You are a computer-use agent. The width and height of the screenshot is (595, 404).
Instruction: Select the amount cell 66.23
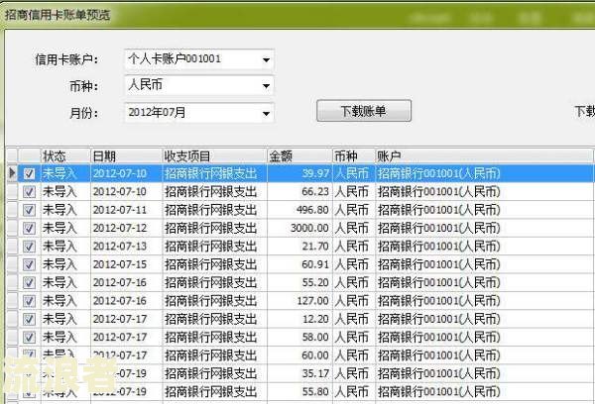[x=299, y=192]
